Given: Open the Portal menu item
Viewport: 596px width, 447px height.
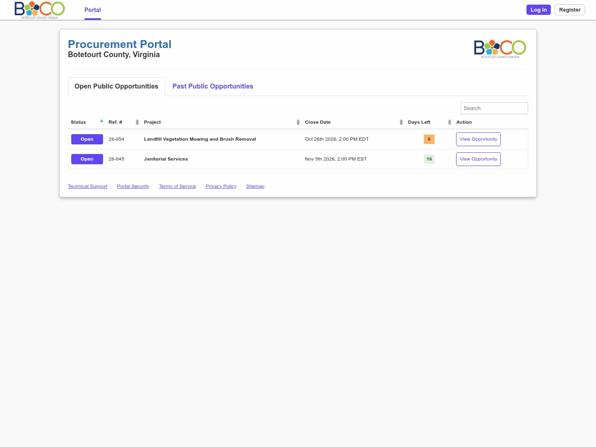Looking at the screenshot, I should (93, 10).
